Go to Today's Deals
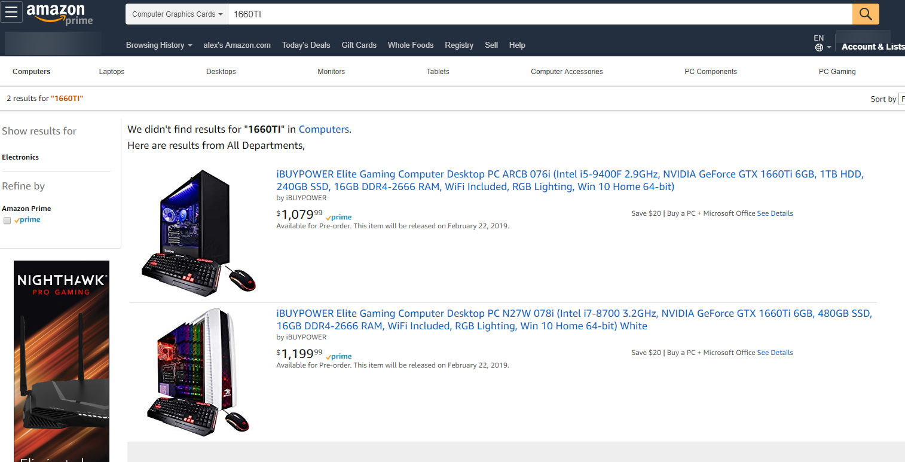Screen dimensions: 905x462 [x=306, y=45]
